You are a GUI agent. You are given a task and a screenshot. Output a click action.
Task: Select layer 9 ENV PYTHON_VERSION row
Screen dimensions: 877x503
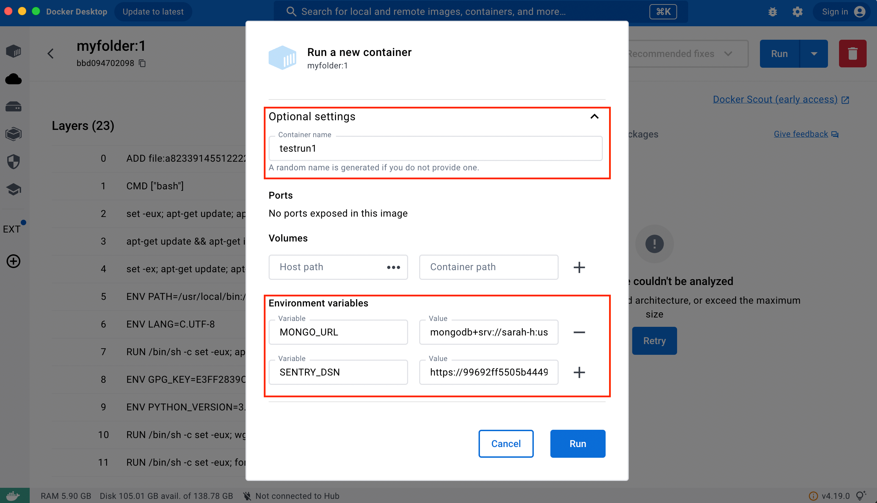click(149, 407)
